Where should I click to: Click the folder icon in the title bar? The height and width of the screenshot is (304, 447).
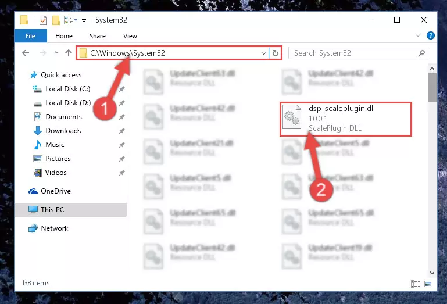(x=24, y=20)
